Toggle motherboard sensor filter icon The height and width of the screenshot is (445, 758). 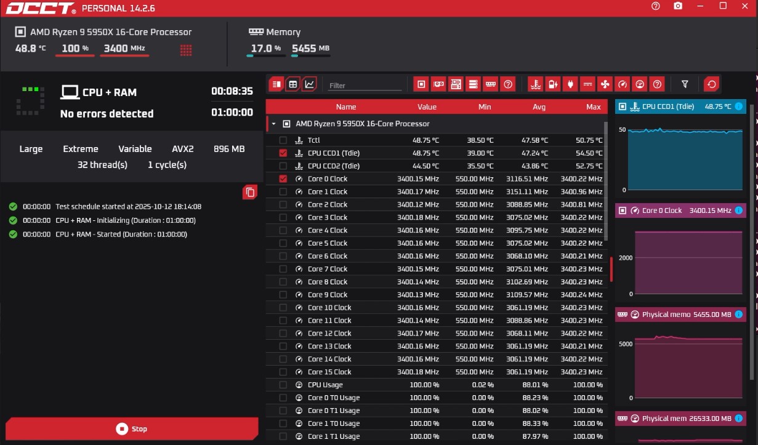(456, 84)
